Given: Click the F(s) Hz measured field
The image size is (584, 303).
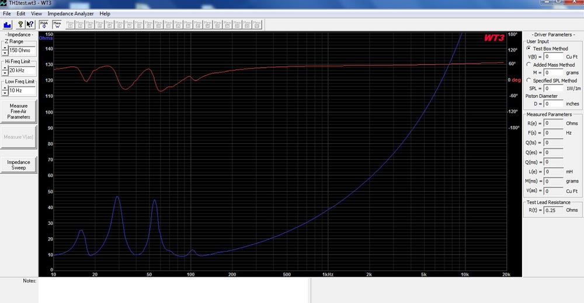Looking at the screenshot, I should [554, 133].
